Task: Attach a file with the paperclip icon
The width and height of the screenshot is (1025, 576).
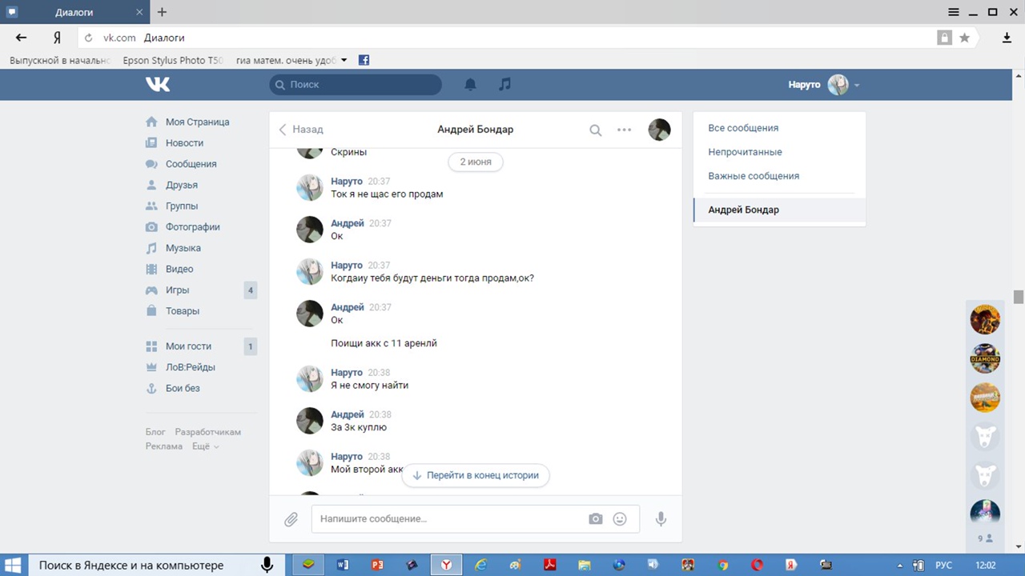Action: [291, 519]
